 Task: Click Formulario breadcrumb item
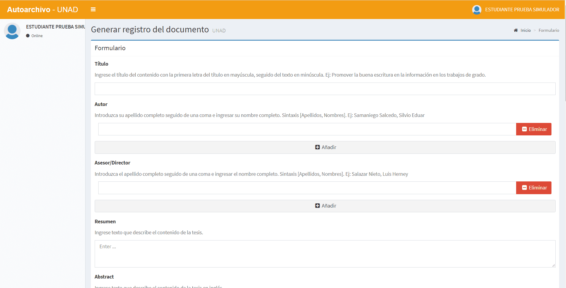[x=549, y=30]
